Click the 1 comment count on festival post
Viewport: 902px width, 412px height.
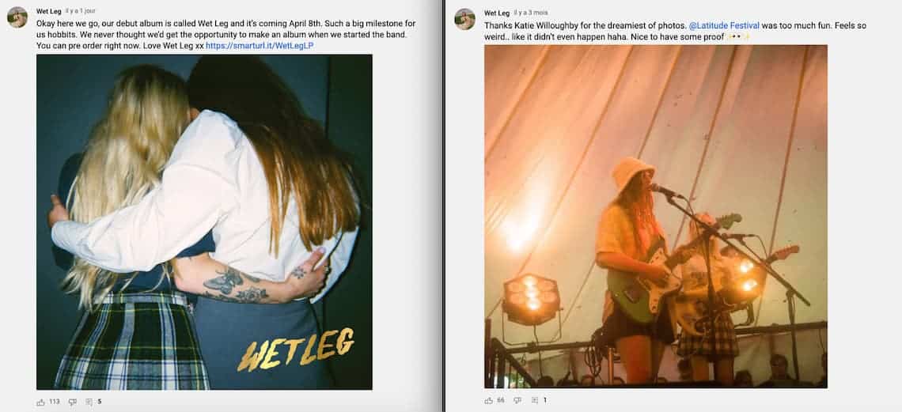click(x=545, y=400)
